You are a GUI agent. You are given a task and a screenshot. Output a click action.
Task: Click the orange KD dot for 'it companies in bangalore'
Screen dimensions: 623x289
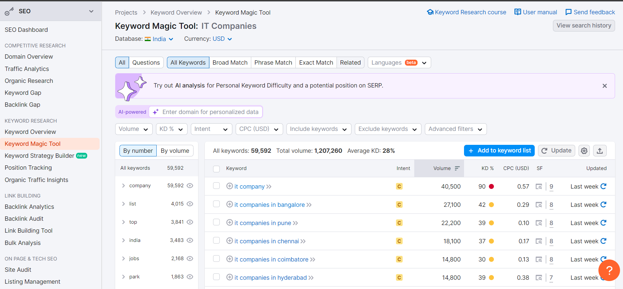click(x=492, y=205)
